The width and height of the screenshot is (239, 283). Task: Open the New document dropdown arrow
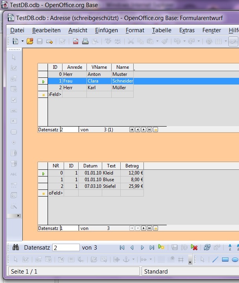(22, 41)
